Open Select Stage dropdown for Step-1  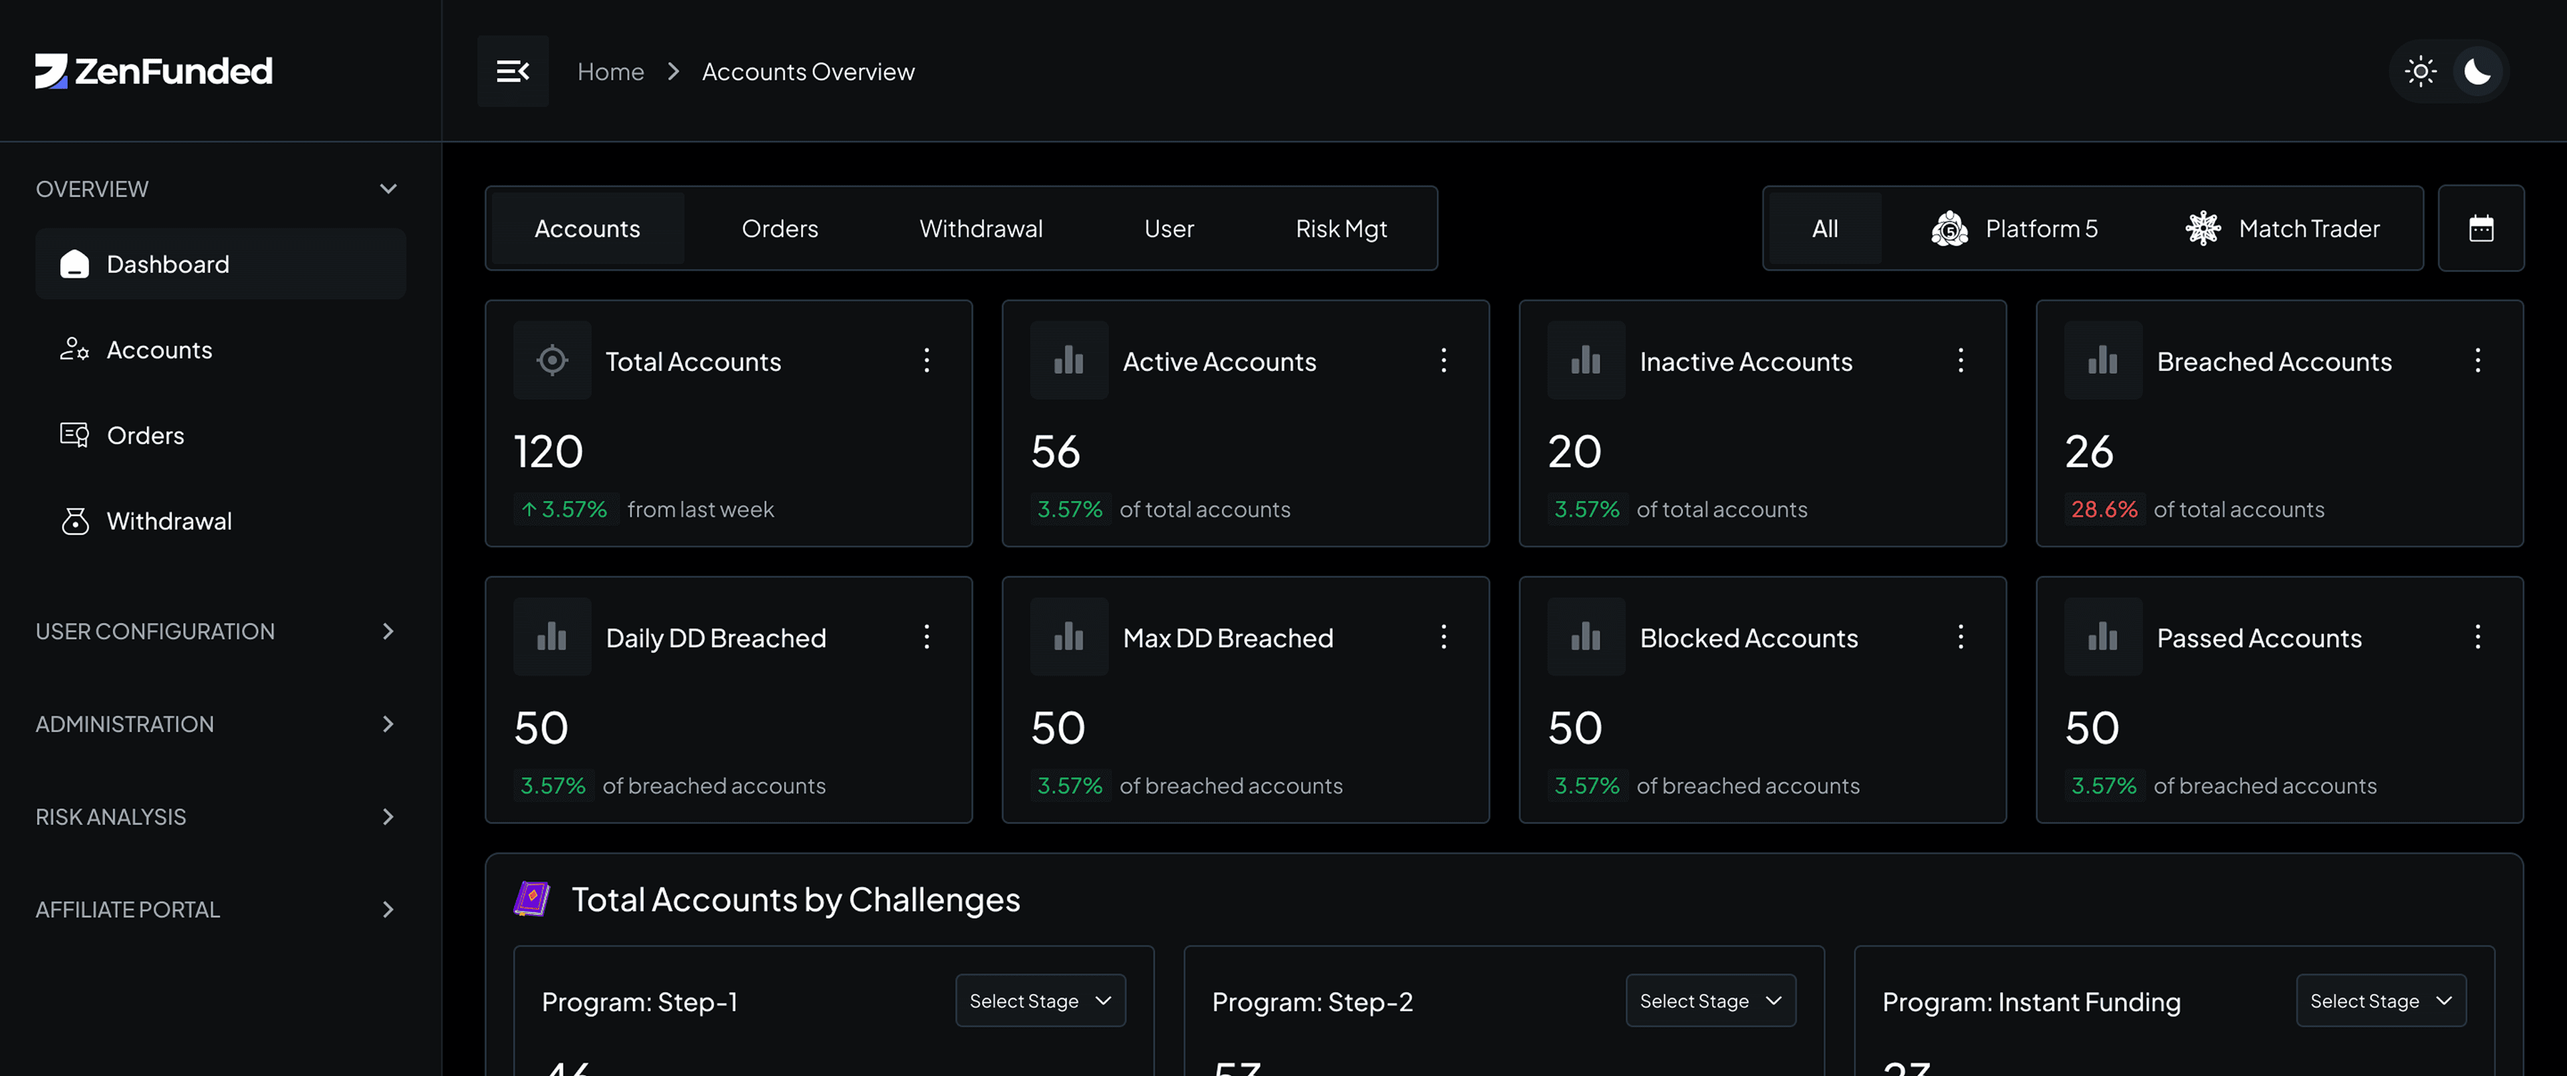(1040, 1000)
